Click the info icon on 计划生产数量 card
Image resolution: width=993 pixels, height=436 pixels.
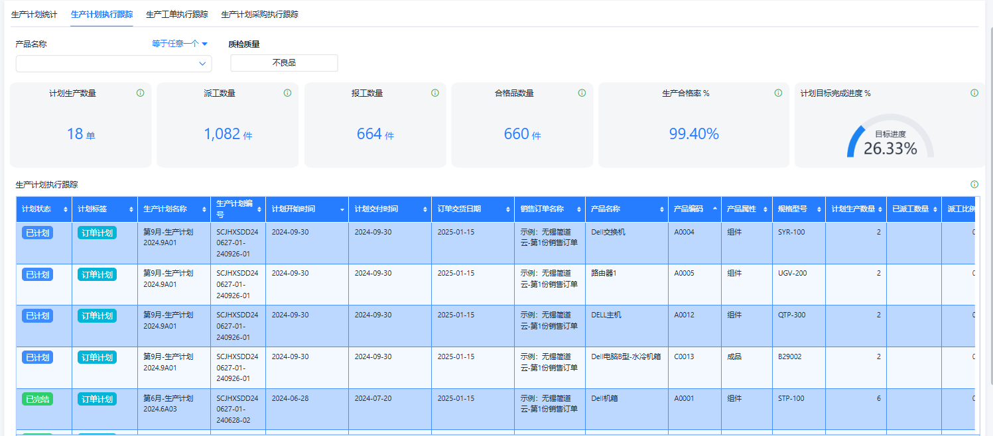click(x=140, y=93)
